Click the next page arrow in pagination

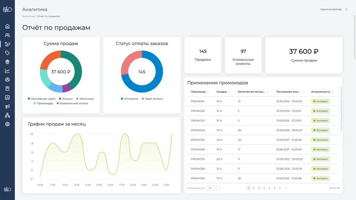(286, 188)
